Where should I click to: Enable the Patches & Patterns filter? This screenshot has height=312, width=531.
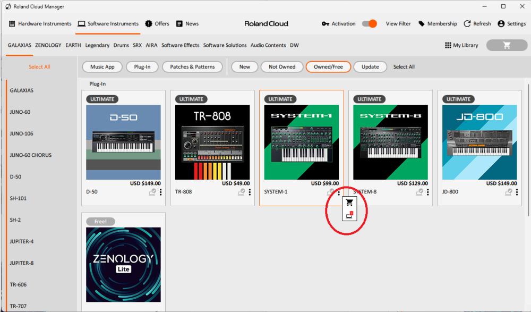[x=192, y=67]
